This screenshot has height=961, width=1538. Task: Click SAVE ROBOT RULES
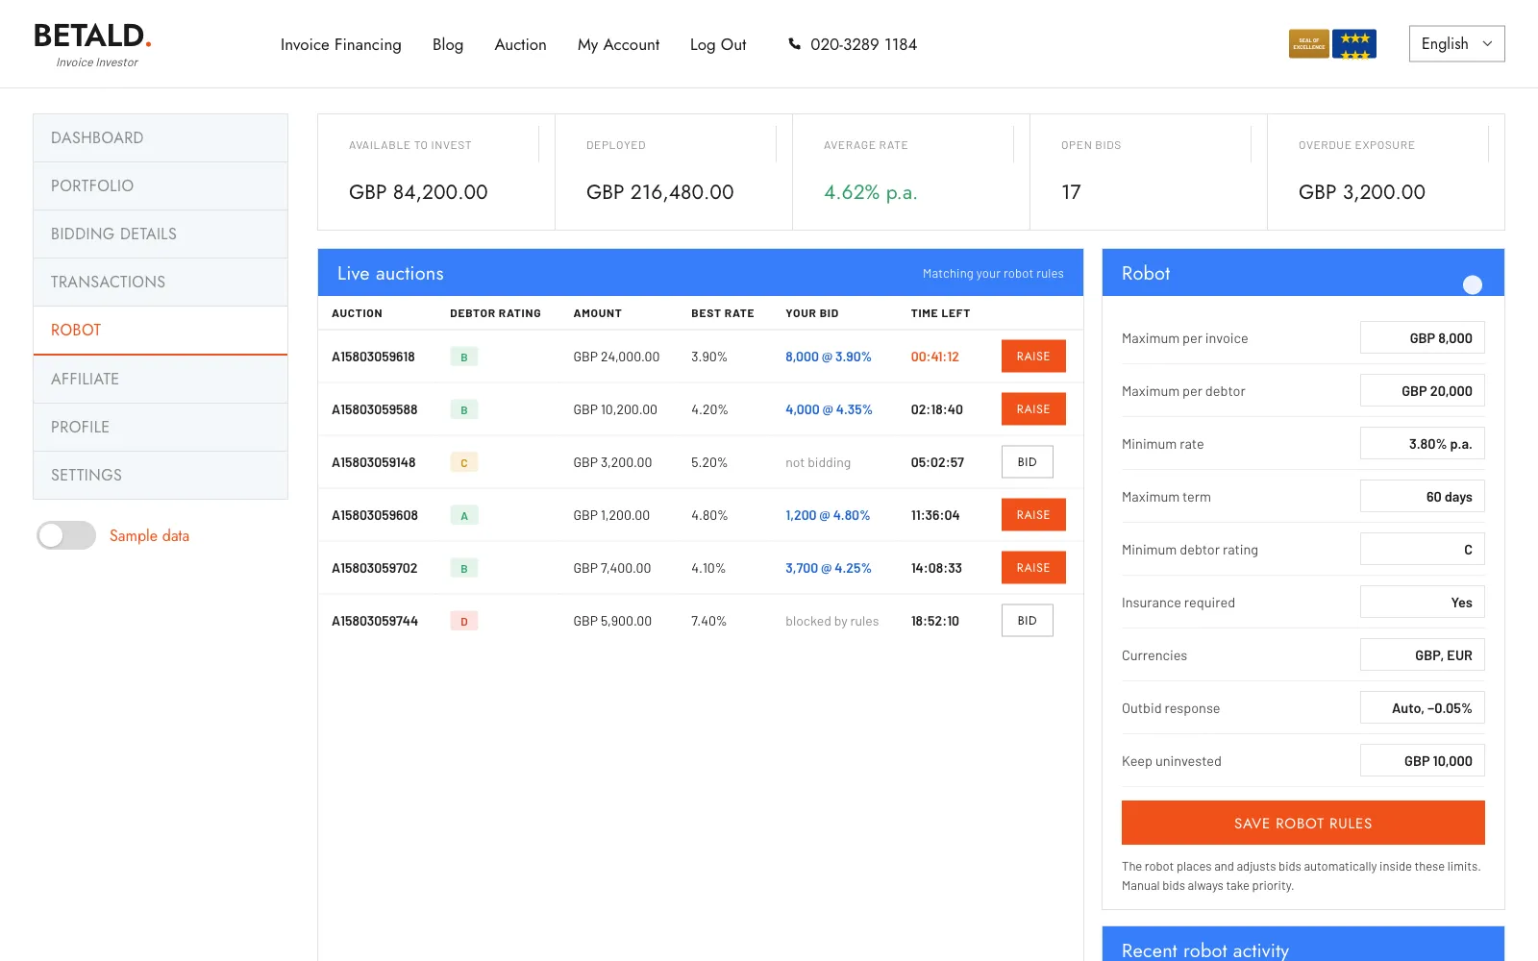[1302, 823]
